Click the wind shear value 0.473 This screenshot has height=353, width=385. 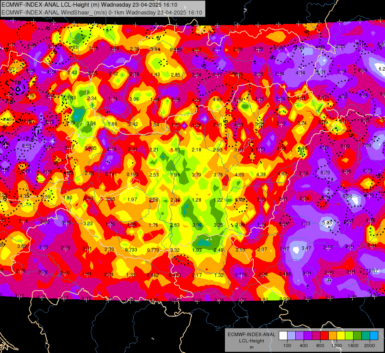point(175,275)
